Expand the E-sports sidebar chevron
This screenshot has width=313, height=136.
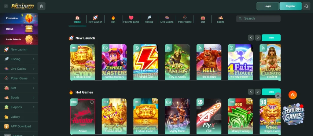(x=34, y=107)
